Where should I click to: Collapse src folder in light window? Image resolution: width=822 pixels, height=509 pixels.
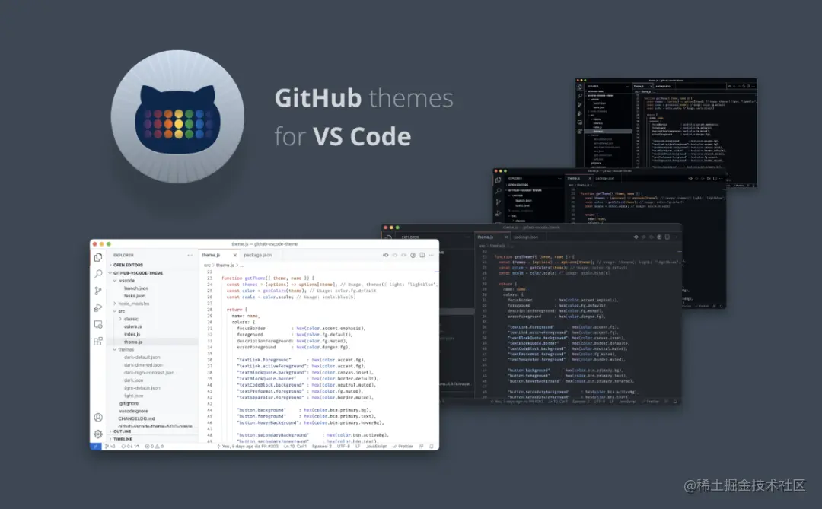click(x=120, y=311)
